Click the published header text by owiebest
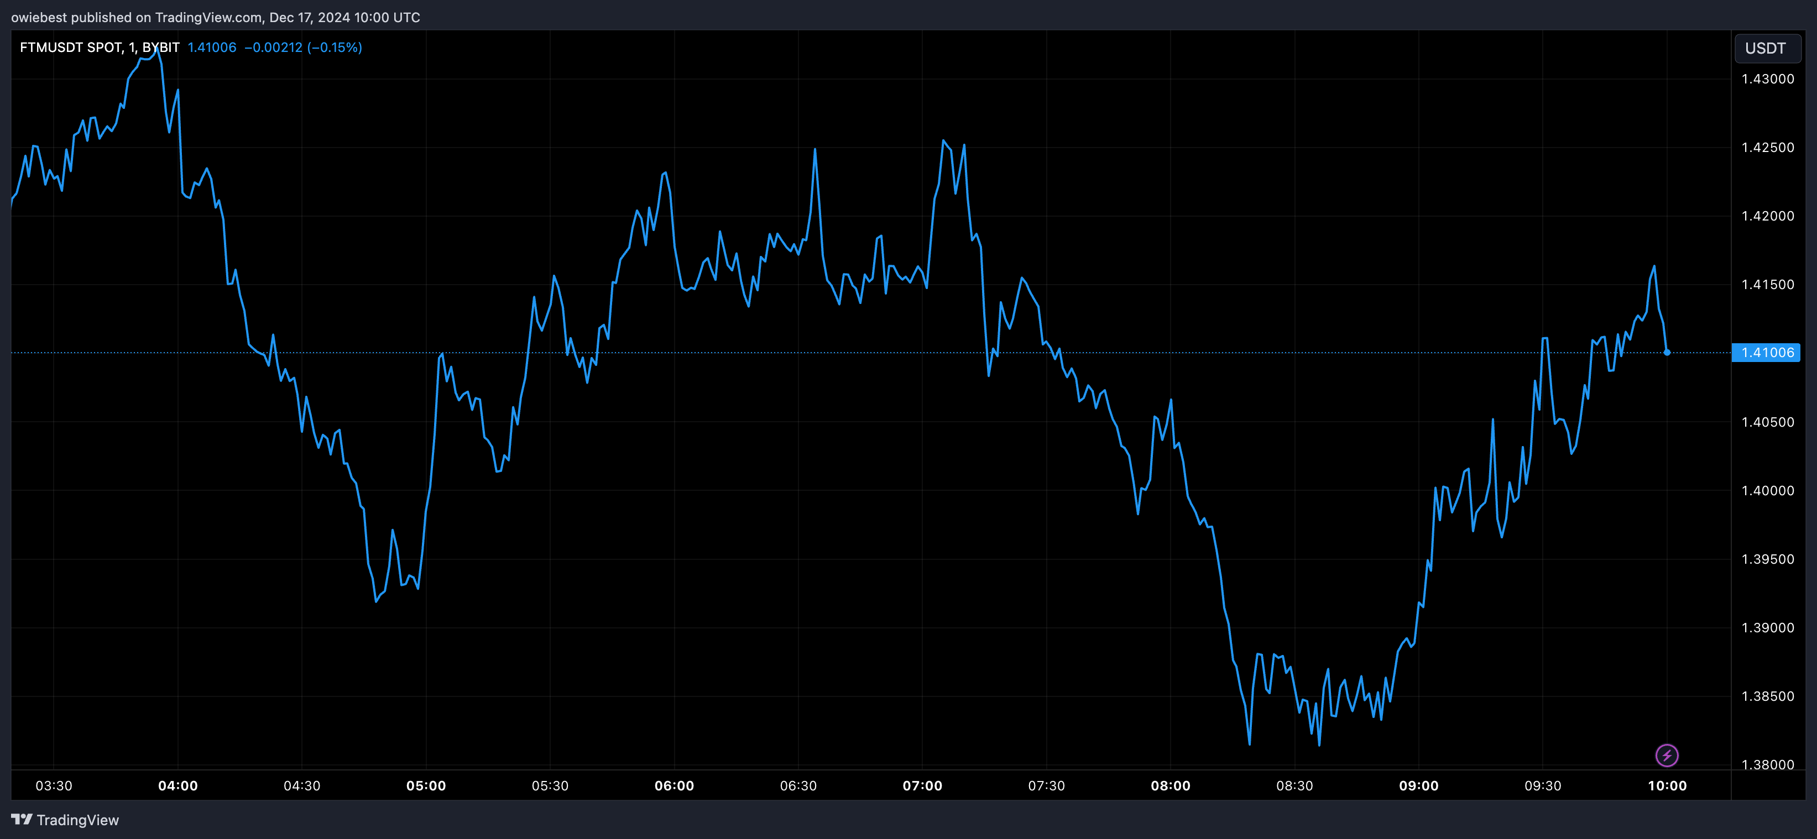Viewport: 1817px width, 839px height. 215,17
